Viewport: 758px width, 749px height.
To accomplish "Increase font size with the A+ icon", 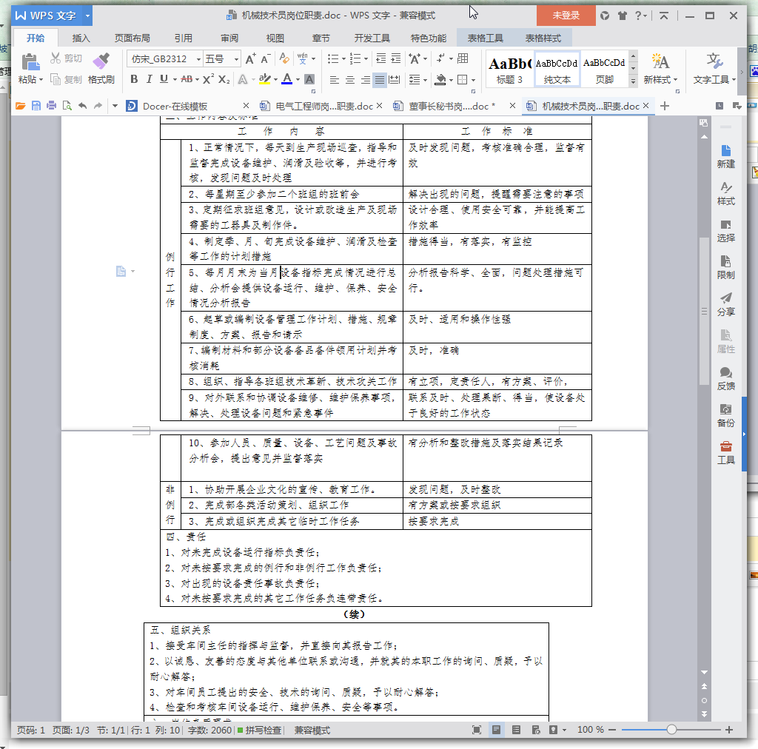I will (x=250, y=59).
